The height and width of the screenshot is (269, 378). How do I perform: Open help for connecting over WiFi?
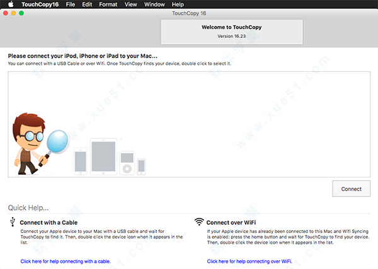(249, 261)
